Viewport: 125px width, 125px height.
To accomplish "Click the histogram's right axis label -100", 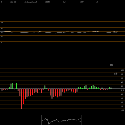I will pos(122,110).
